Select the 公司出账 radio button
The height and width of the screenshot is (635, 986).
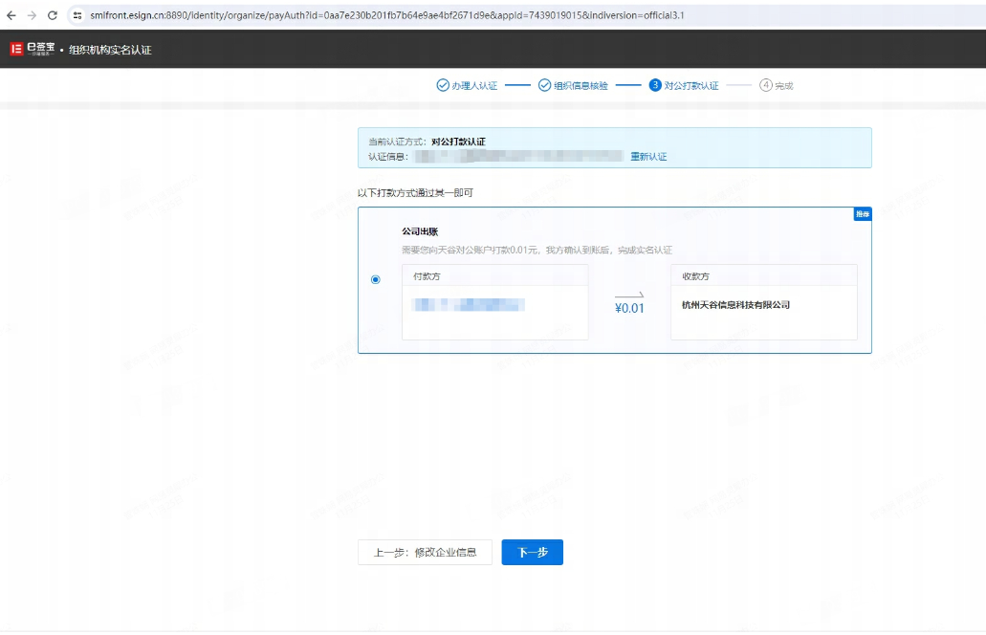coord(376,279)
